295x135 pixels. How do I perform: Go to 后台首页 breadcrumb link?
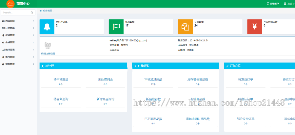coord(48,11)
